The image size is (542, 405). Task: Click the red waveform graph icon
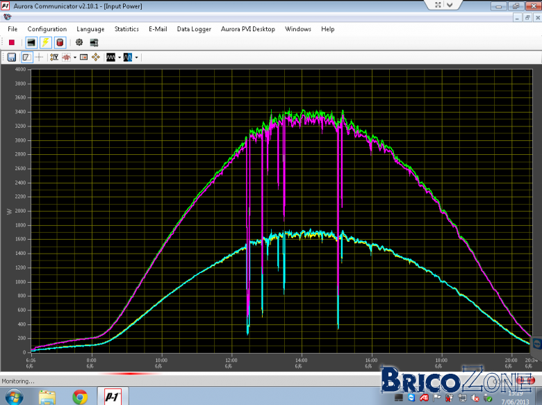point(66,58)
